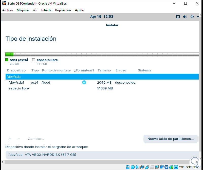Open the Entrada menu
Image resolution: width=203 pixels, height=170 pixels.
[46, 10]
